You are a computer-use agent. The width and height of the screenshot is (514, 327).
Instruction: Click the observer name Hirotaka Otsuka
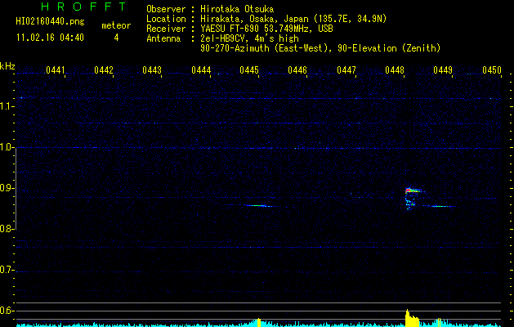pyautogui.click(x=237, y=9)
